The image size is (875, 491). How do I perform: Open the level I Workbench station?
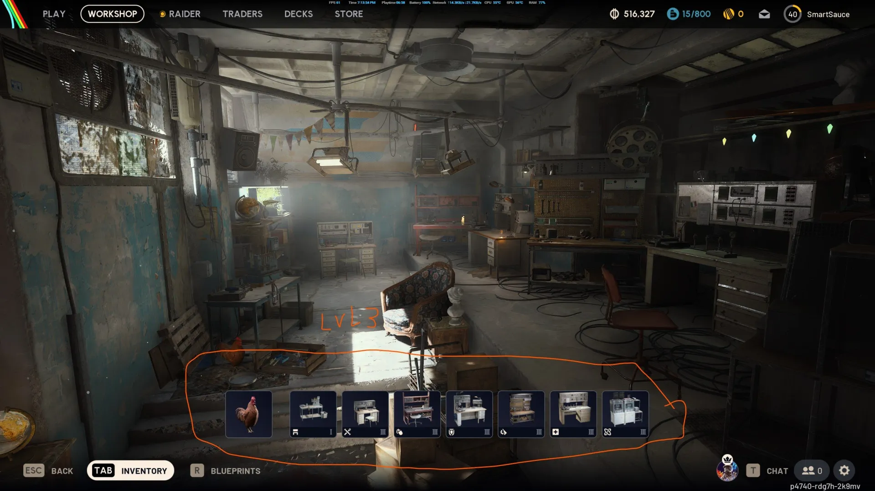pos(313,414)
